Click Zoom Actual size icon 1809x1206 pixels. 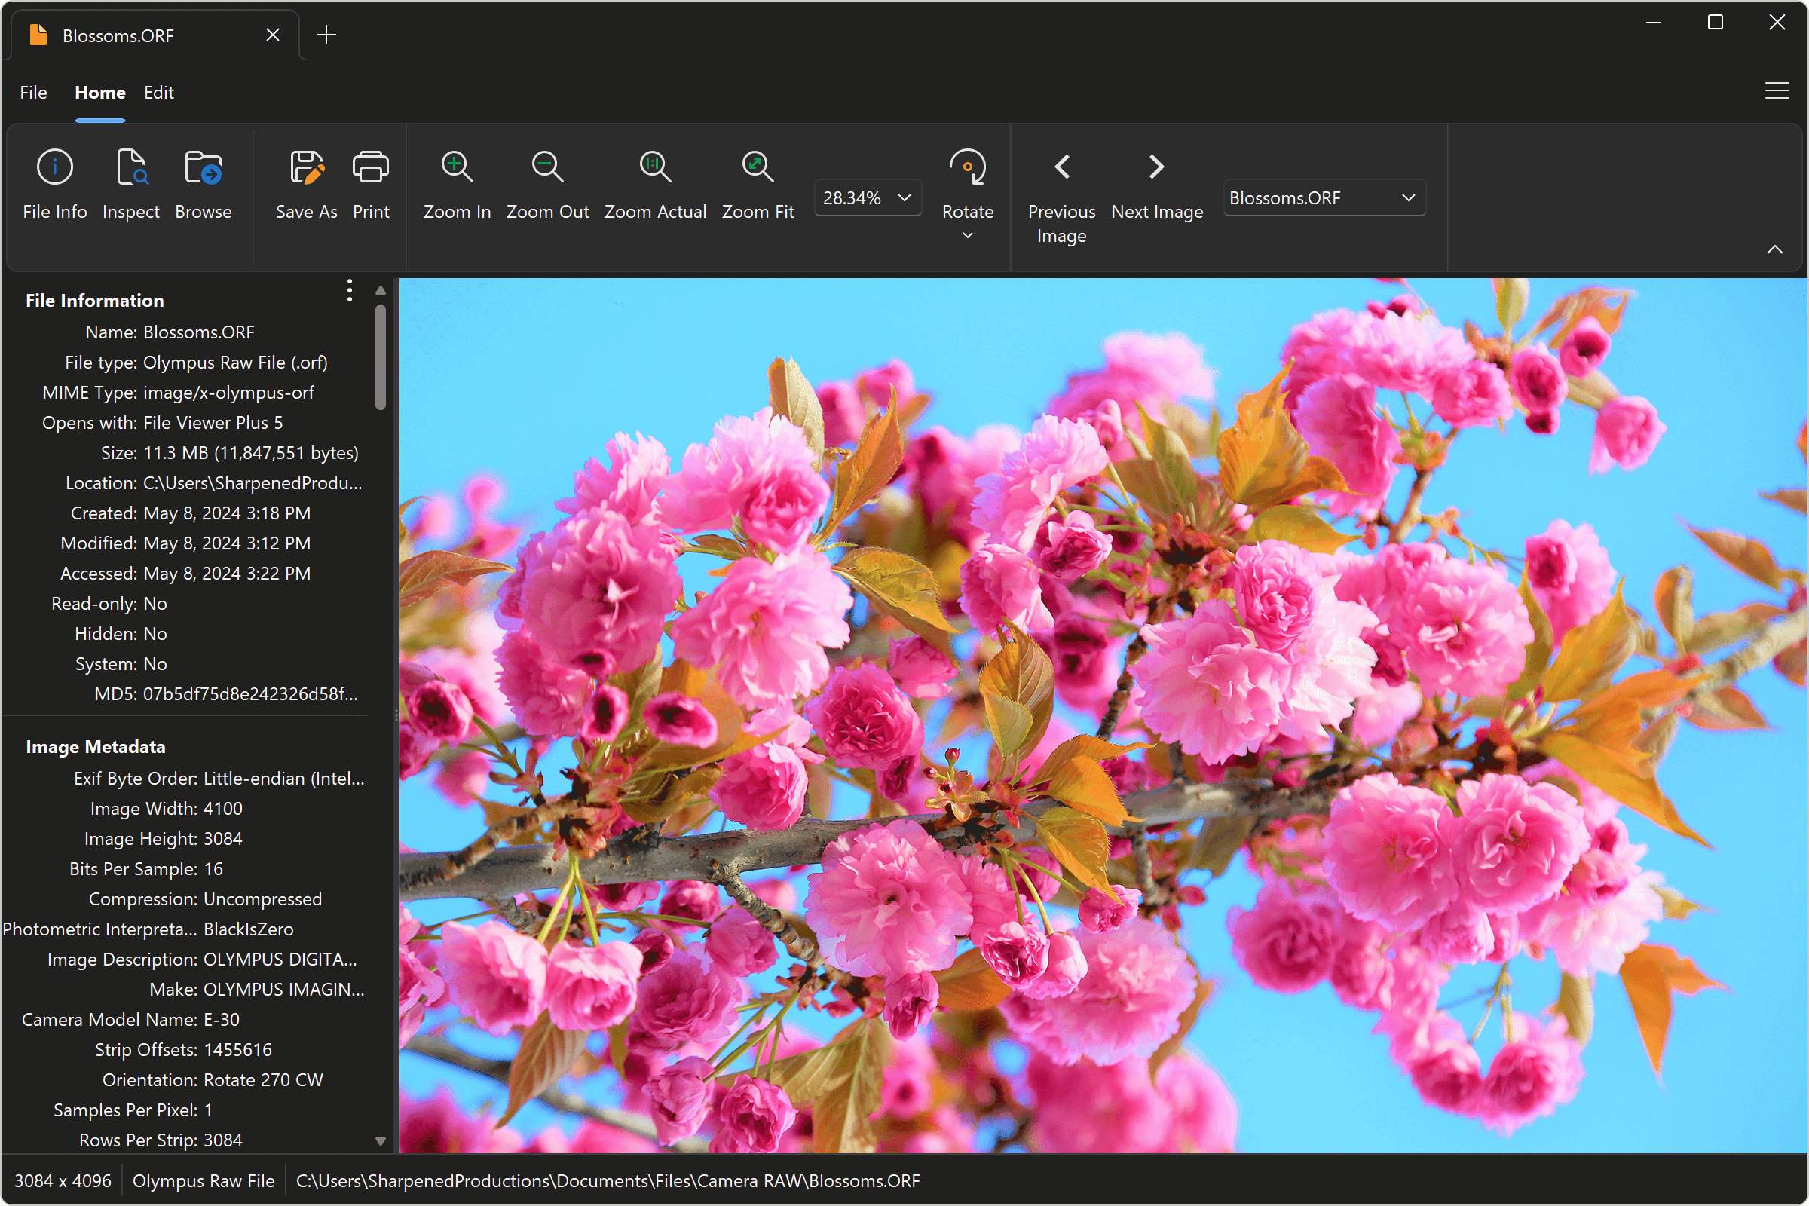654,167
